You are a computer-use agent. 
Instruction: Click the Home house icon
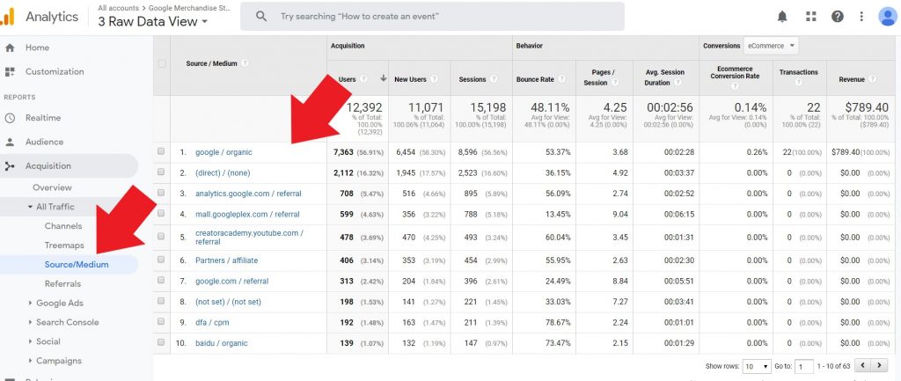[10, 48]
